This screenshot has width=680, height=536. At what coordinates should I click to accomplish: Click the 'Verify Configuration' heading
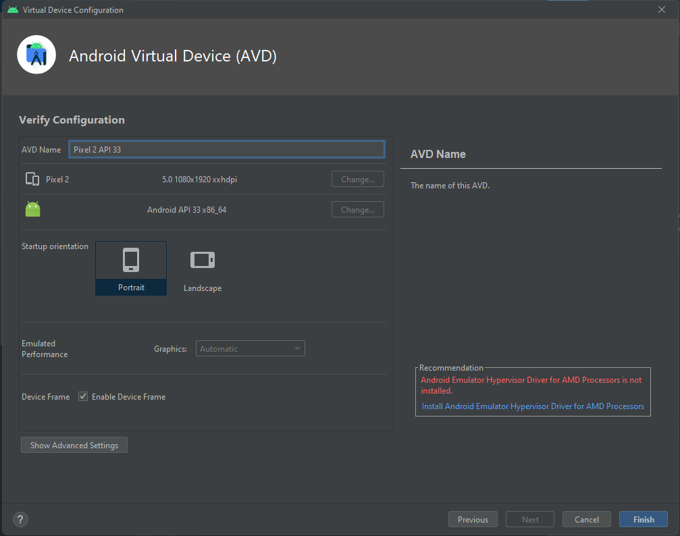(x=72, y=120)
